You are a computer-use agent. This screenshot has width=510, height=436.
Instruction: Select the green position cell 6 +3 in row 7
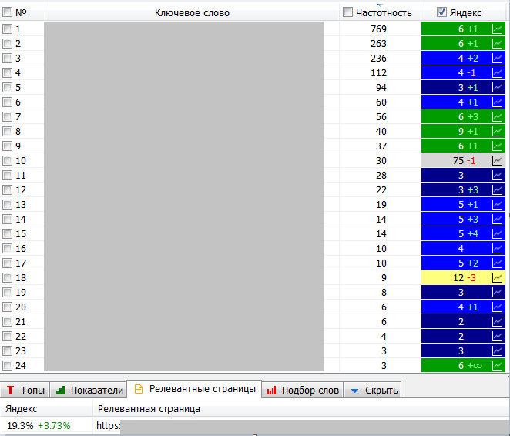pyautogui.click(x=463, y=117)
